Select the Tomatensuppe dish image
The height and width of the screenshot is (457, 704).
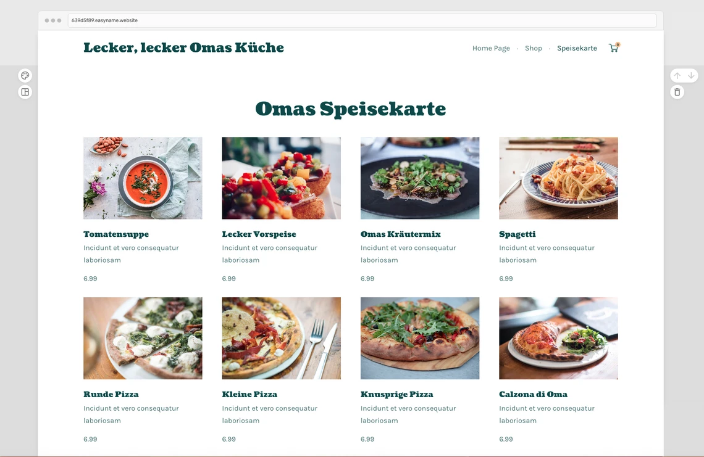click(143, 178)
